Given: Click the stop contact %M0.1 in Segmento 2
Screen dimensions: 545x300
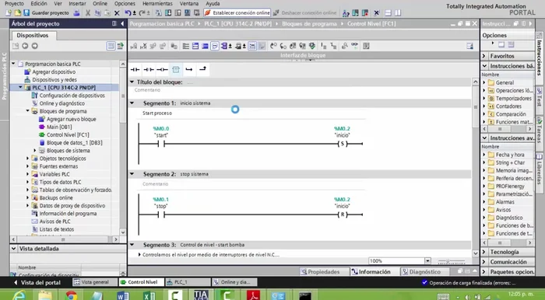Looking at the screenshot, I should click(x=161, y=215).
